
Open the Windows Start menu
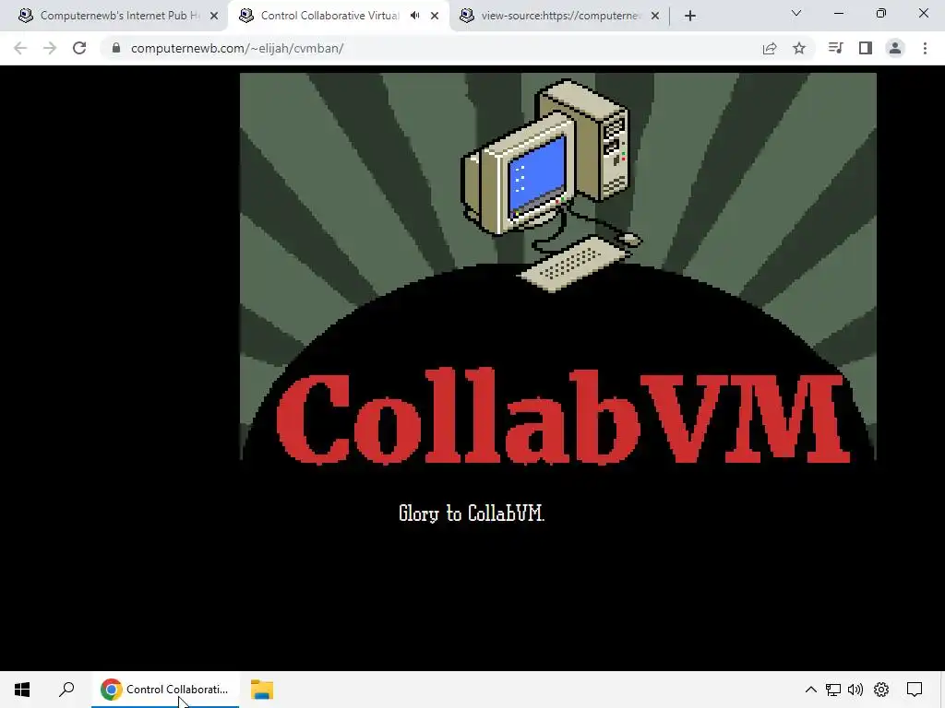pos(22,690)
